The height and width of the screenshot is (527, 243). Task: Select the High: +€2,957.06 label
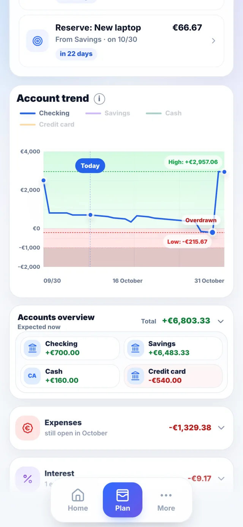(x=193, y=162)
